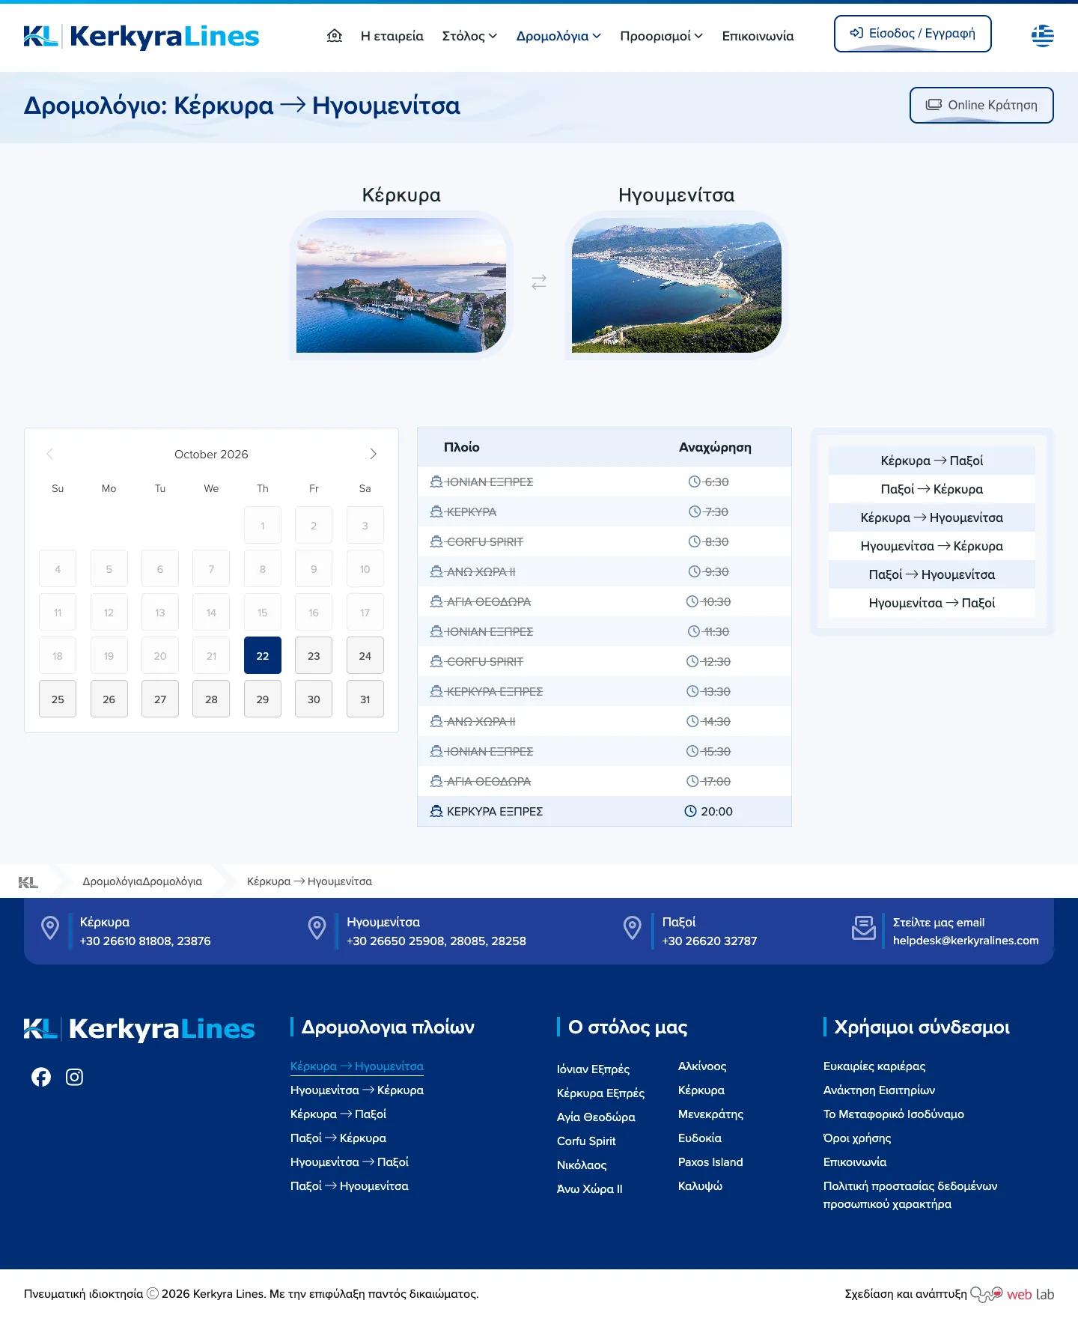Click the web lab designer logo
1078x1318 pixels.
1012,1294
